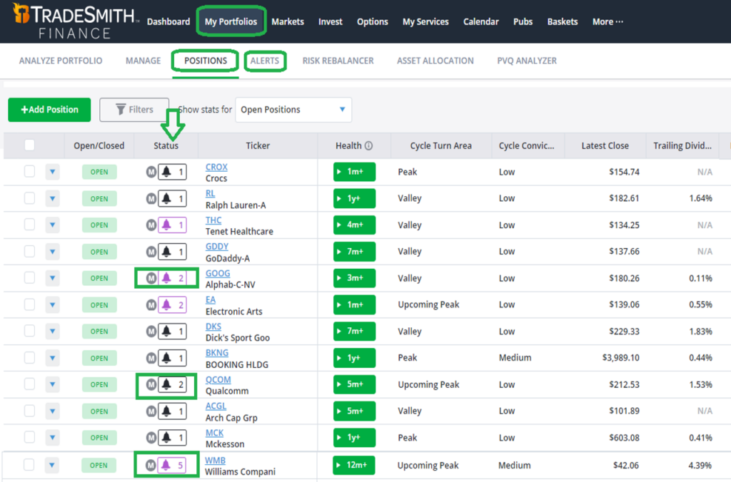731x482 pixels.
Task: Click the green 1m+ health badge for CROX
Action: [x=354, y=172]
